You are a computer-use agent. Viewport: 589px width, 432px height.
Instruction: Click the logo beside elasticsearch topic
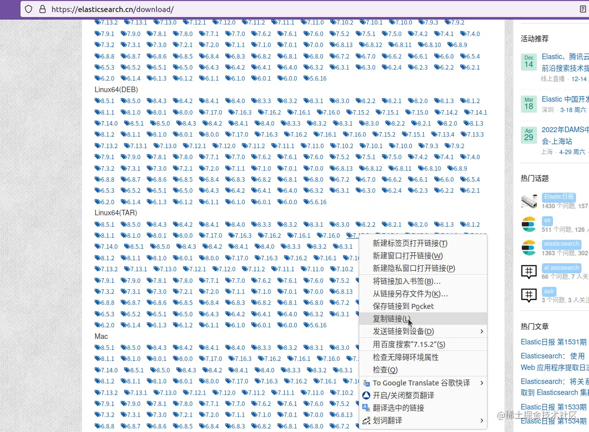pyautogui.click(x=529, y=248)
